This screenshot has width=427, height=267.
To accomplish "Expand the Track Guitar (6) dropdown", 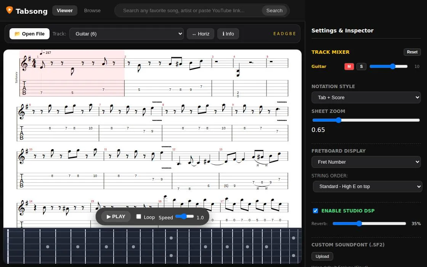I will coord(127,34).
